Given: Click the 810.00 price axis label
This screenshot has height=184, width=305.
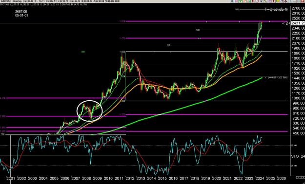Looking at the screenshot, I should [298, 113].
